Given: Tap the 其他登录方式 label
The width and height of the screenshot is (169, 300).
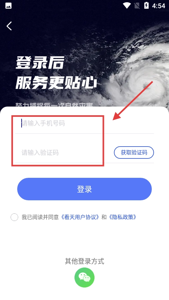Looking at the screenshot, I should click(x=84, y=261).
